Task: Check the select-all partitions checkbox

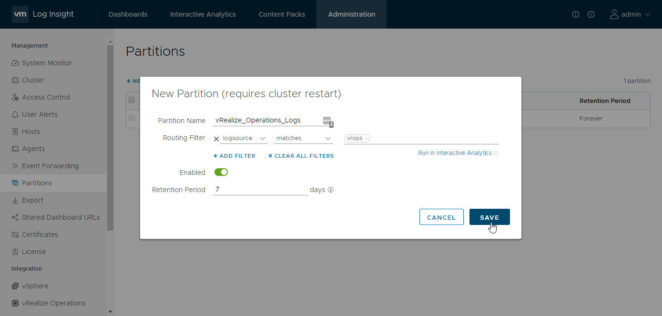Action: pos(132,100)
